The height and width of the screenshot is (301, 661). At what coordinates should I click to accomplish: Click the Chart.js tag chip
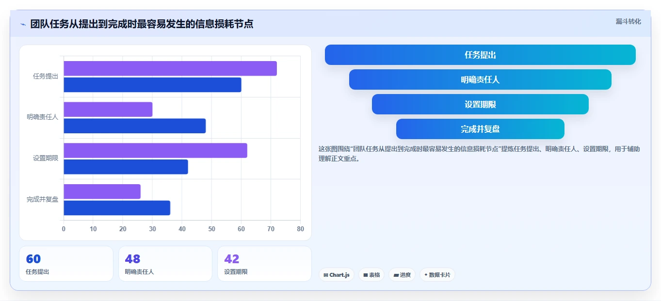point(337,275)
